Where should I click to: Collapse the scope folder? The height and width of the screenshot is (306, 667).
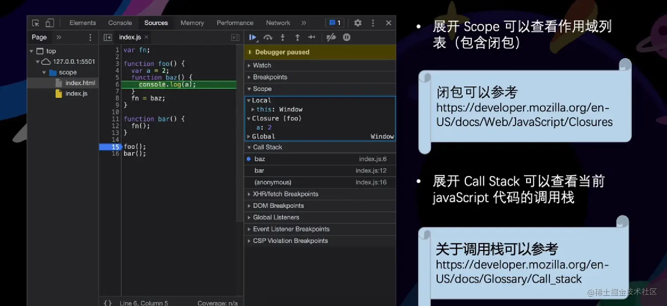point(44,72)
